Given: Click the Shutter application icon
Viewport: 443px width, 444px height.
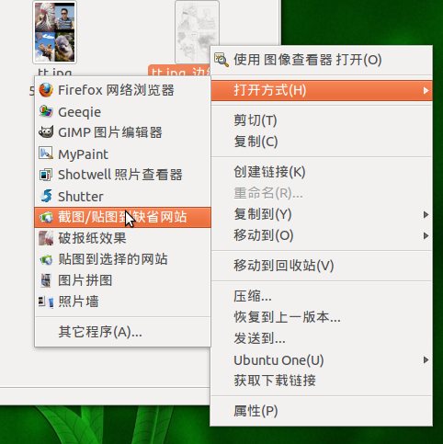Looking at the screenshot, I should [x=46, y=196].
